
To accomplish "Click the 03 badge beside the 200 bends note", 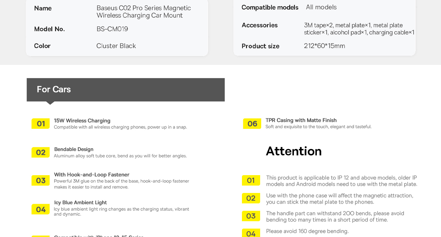I will pos(251,216).
